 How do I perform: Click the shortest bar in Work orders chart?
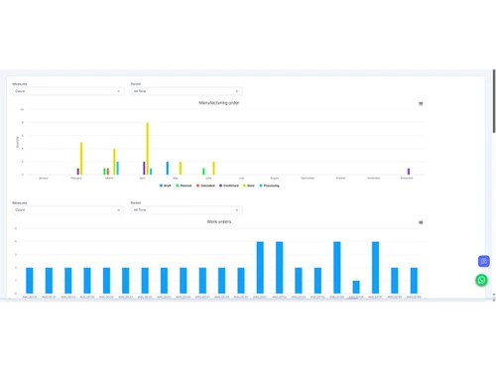pyautogui.click(x=356, y=287)
